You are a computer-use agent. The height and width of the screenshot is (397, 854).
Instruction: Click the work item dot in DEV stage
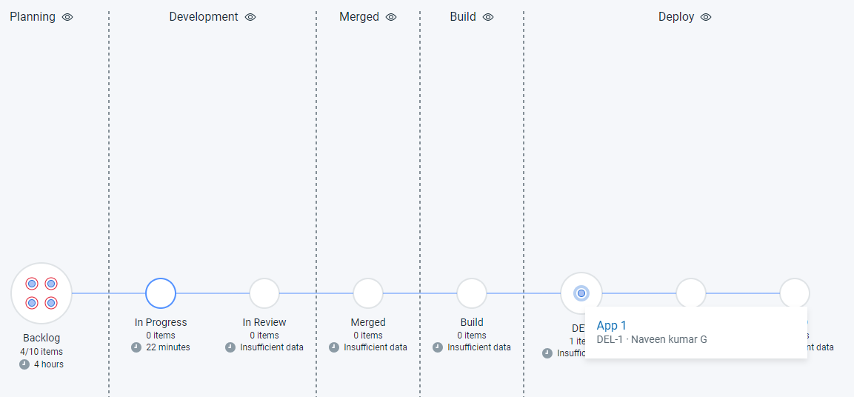(581, 293)
